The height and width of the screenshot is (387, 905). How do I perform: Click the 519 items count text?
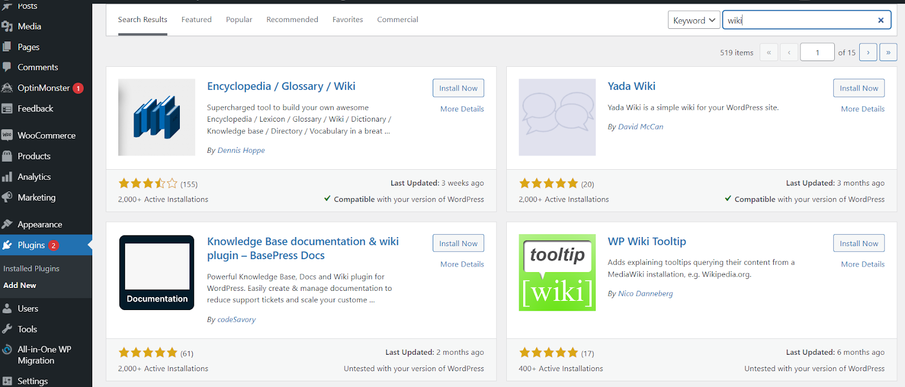[736, 53]
